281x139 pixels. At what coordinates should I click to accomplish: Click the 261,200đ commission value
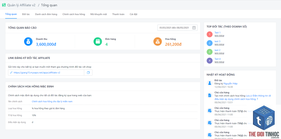click(173, 44)
